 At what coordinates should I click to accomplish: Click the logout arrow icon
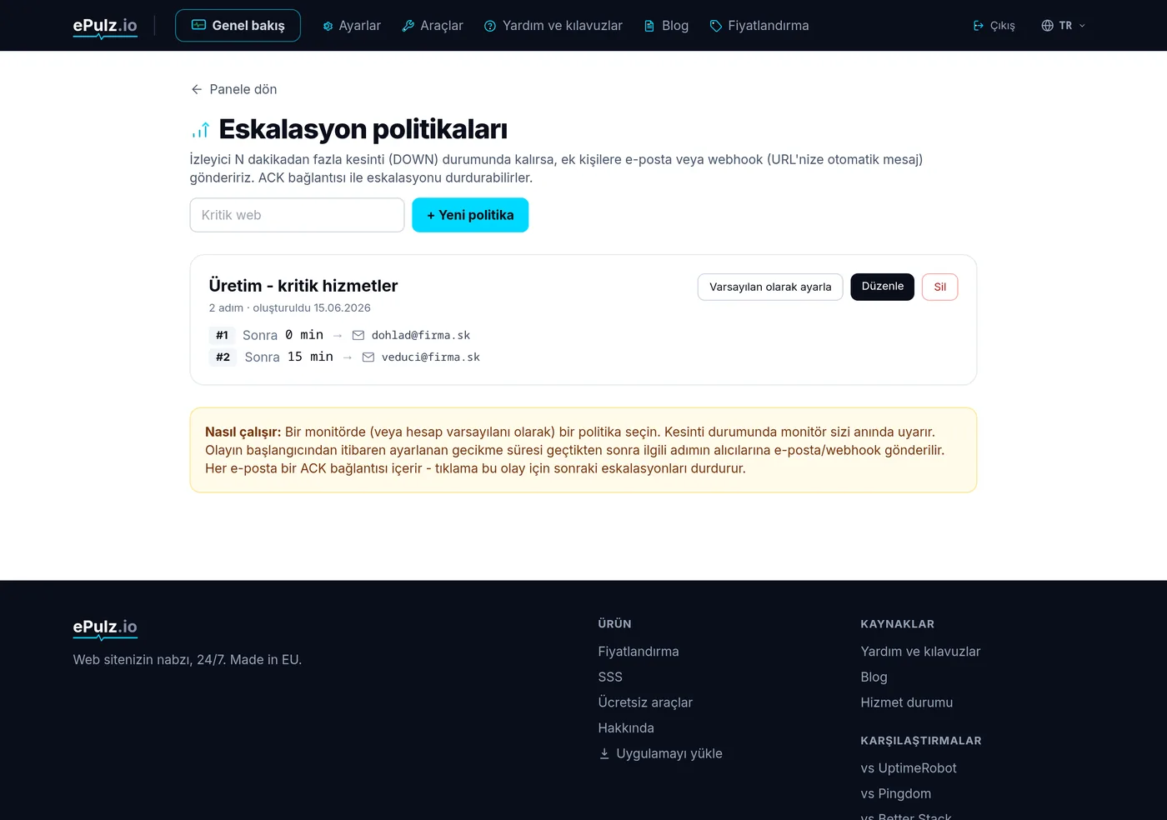click(x=979, y=26)
